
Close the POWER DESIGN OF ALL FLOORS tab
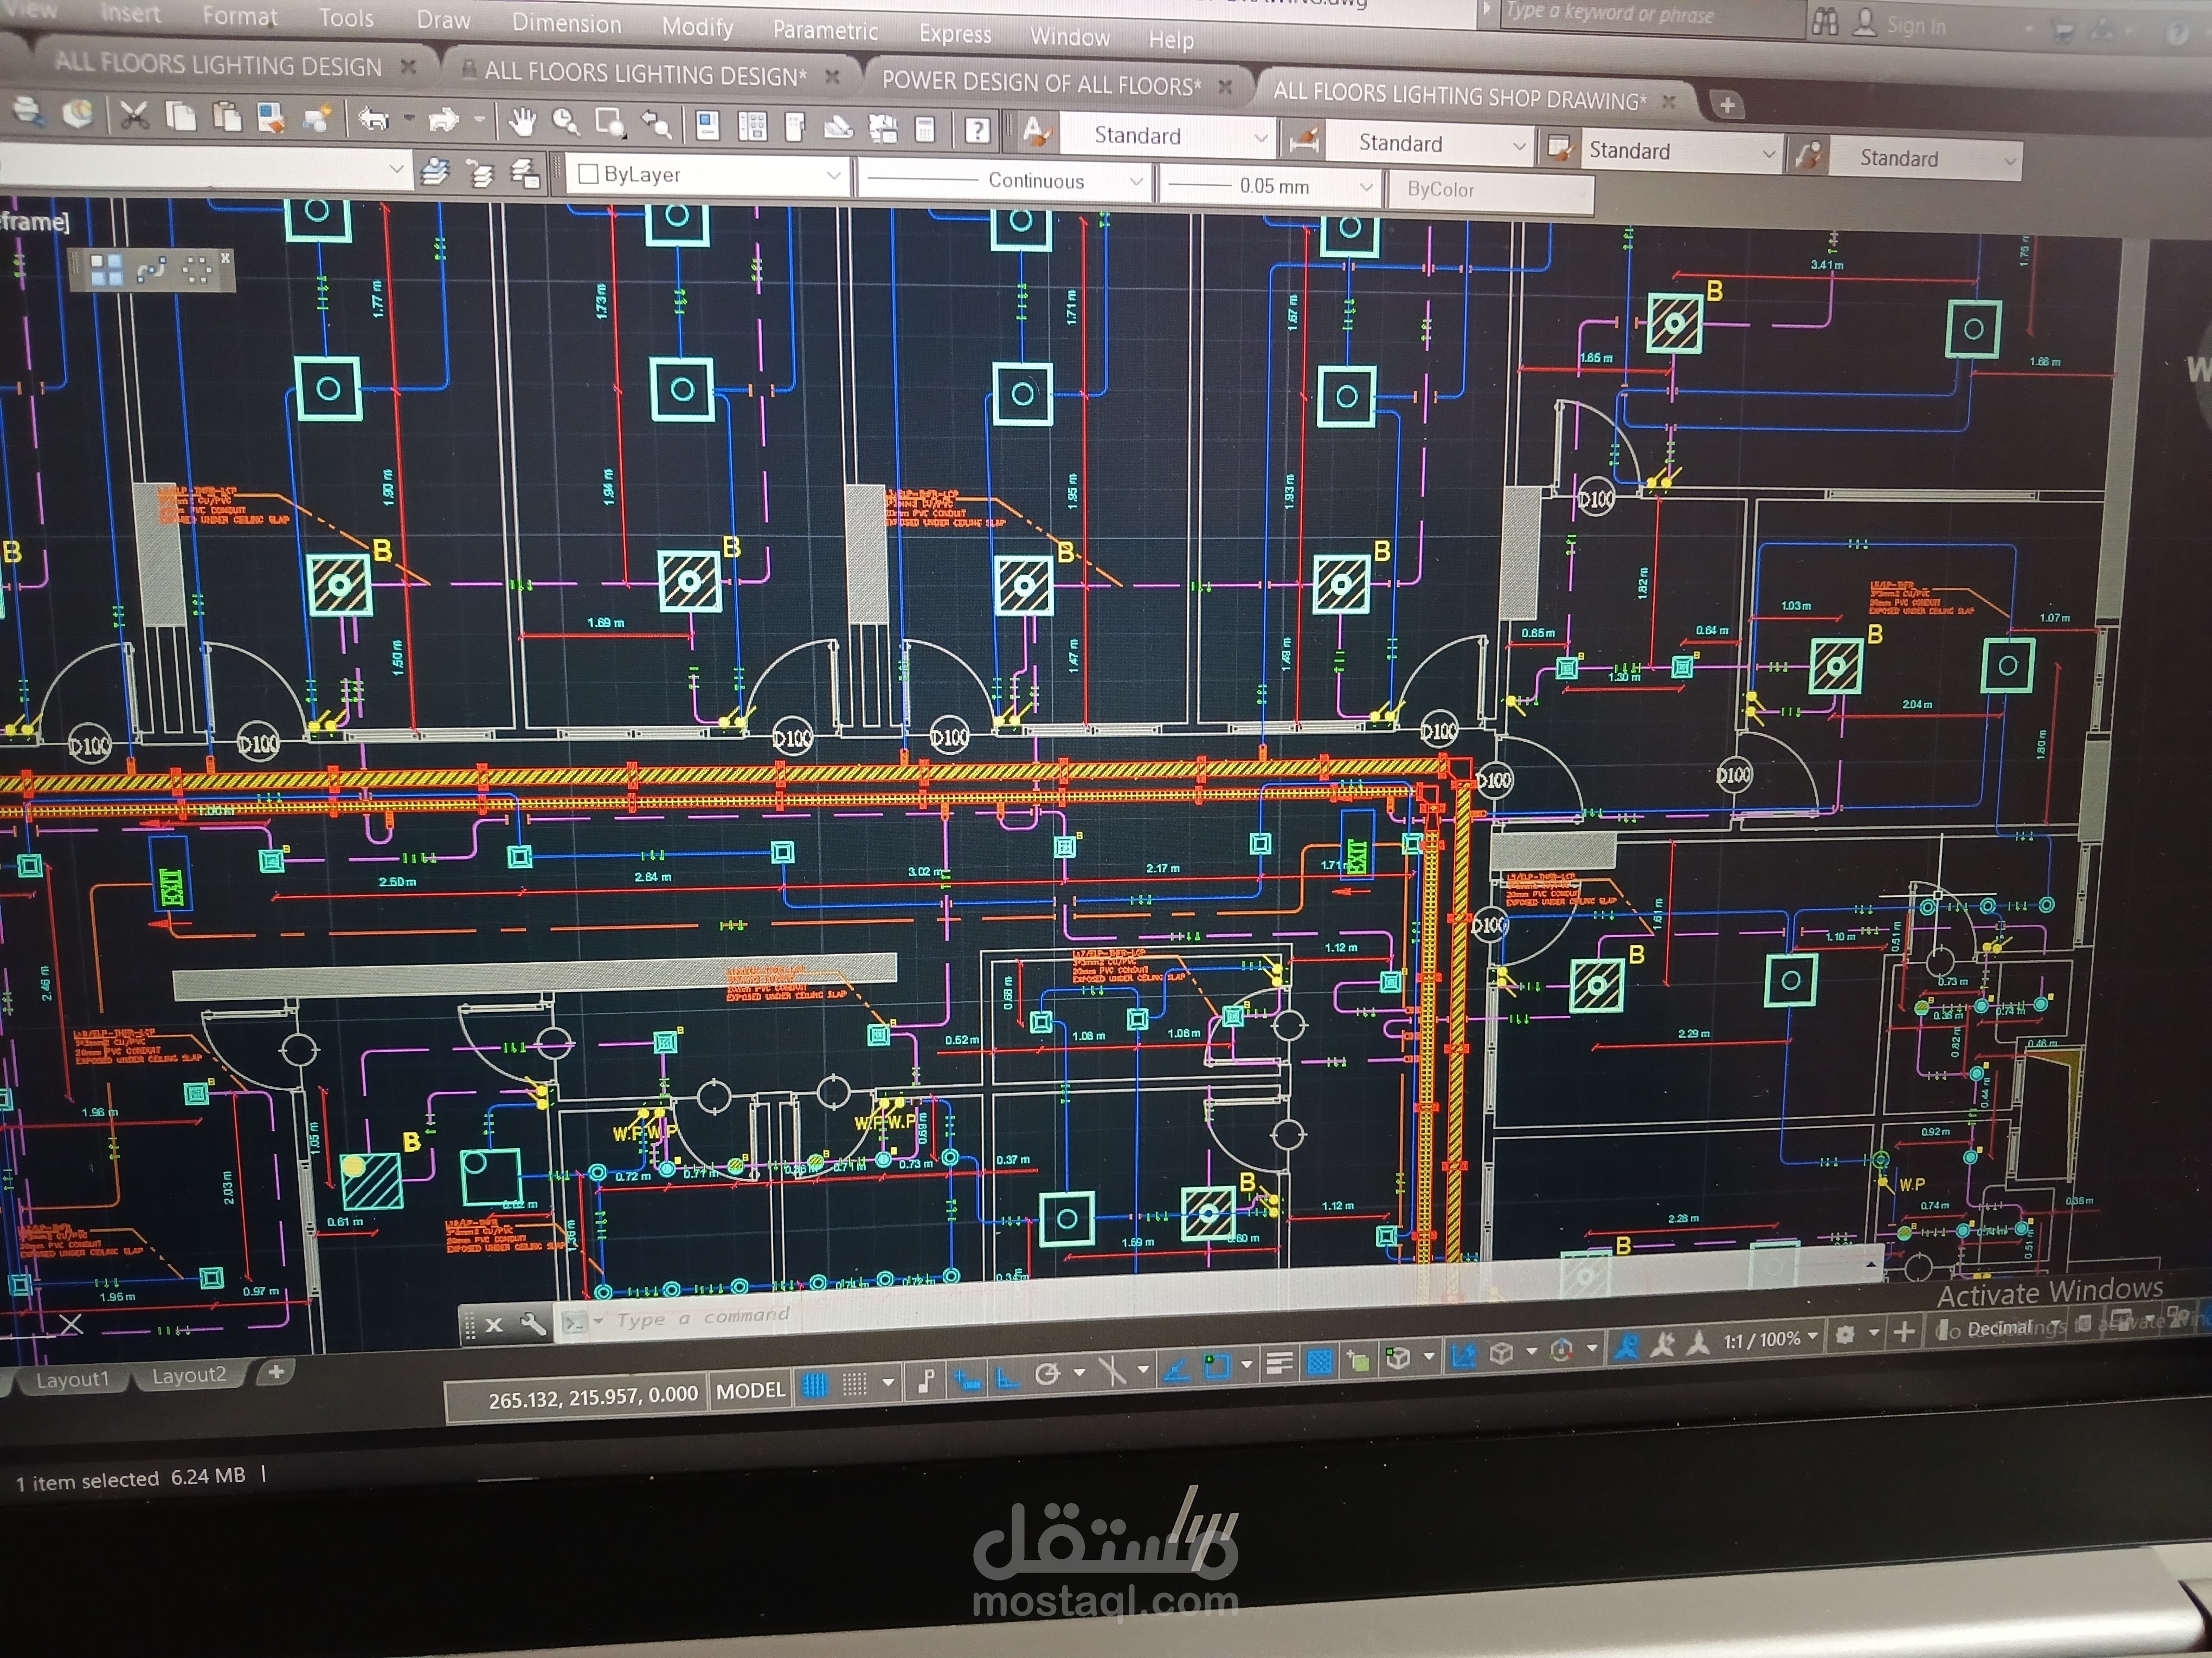pyautogui.click(x=1225, y=87)
